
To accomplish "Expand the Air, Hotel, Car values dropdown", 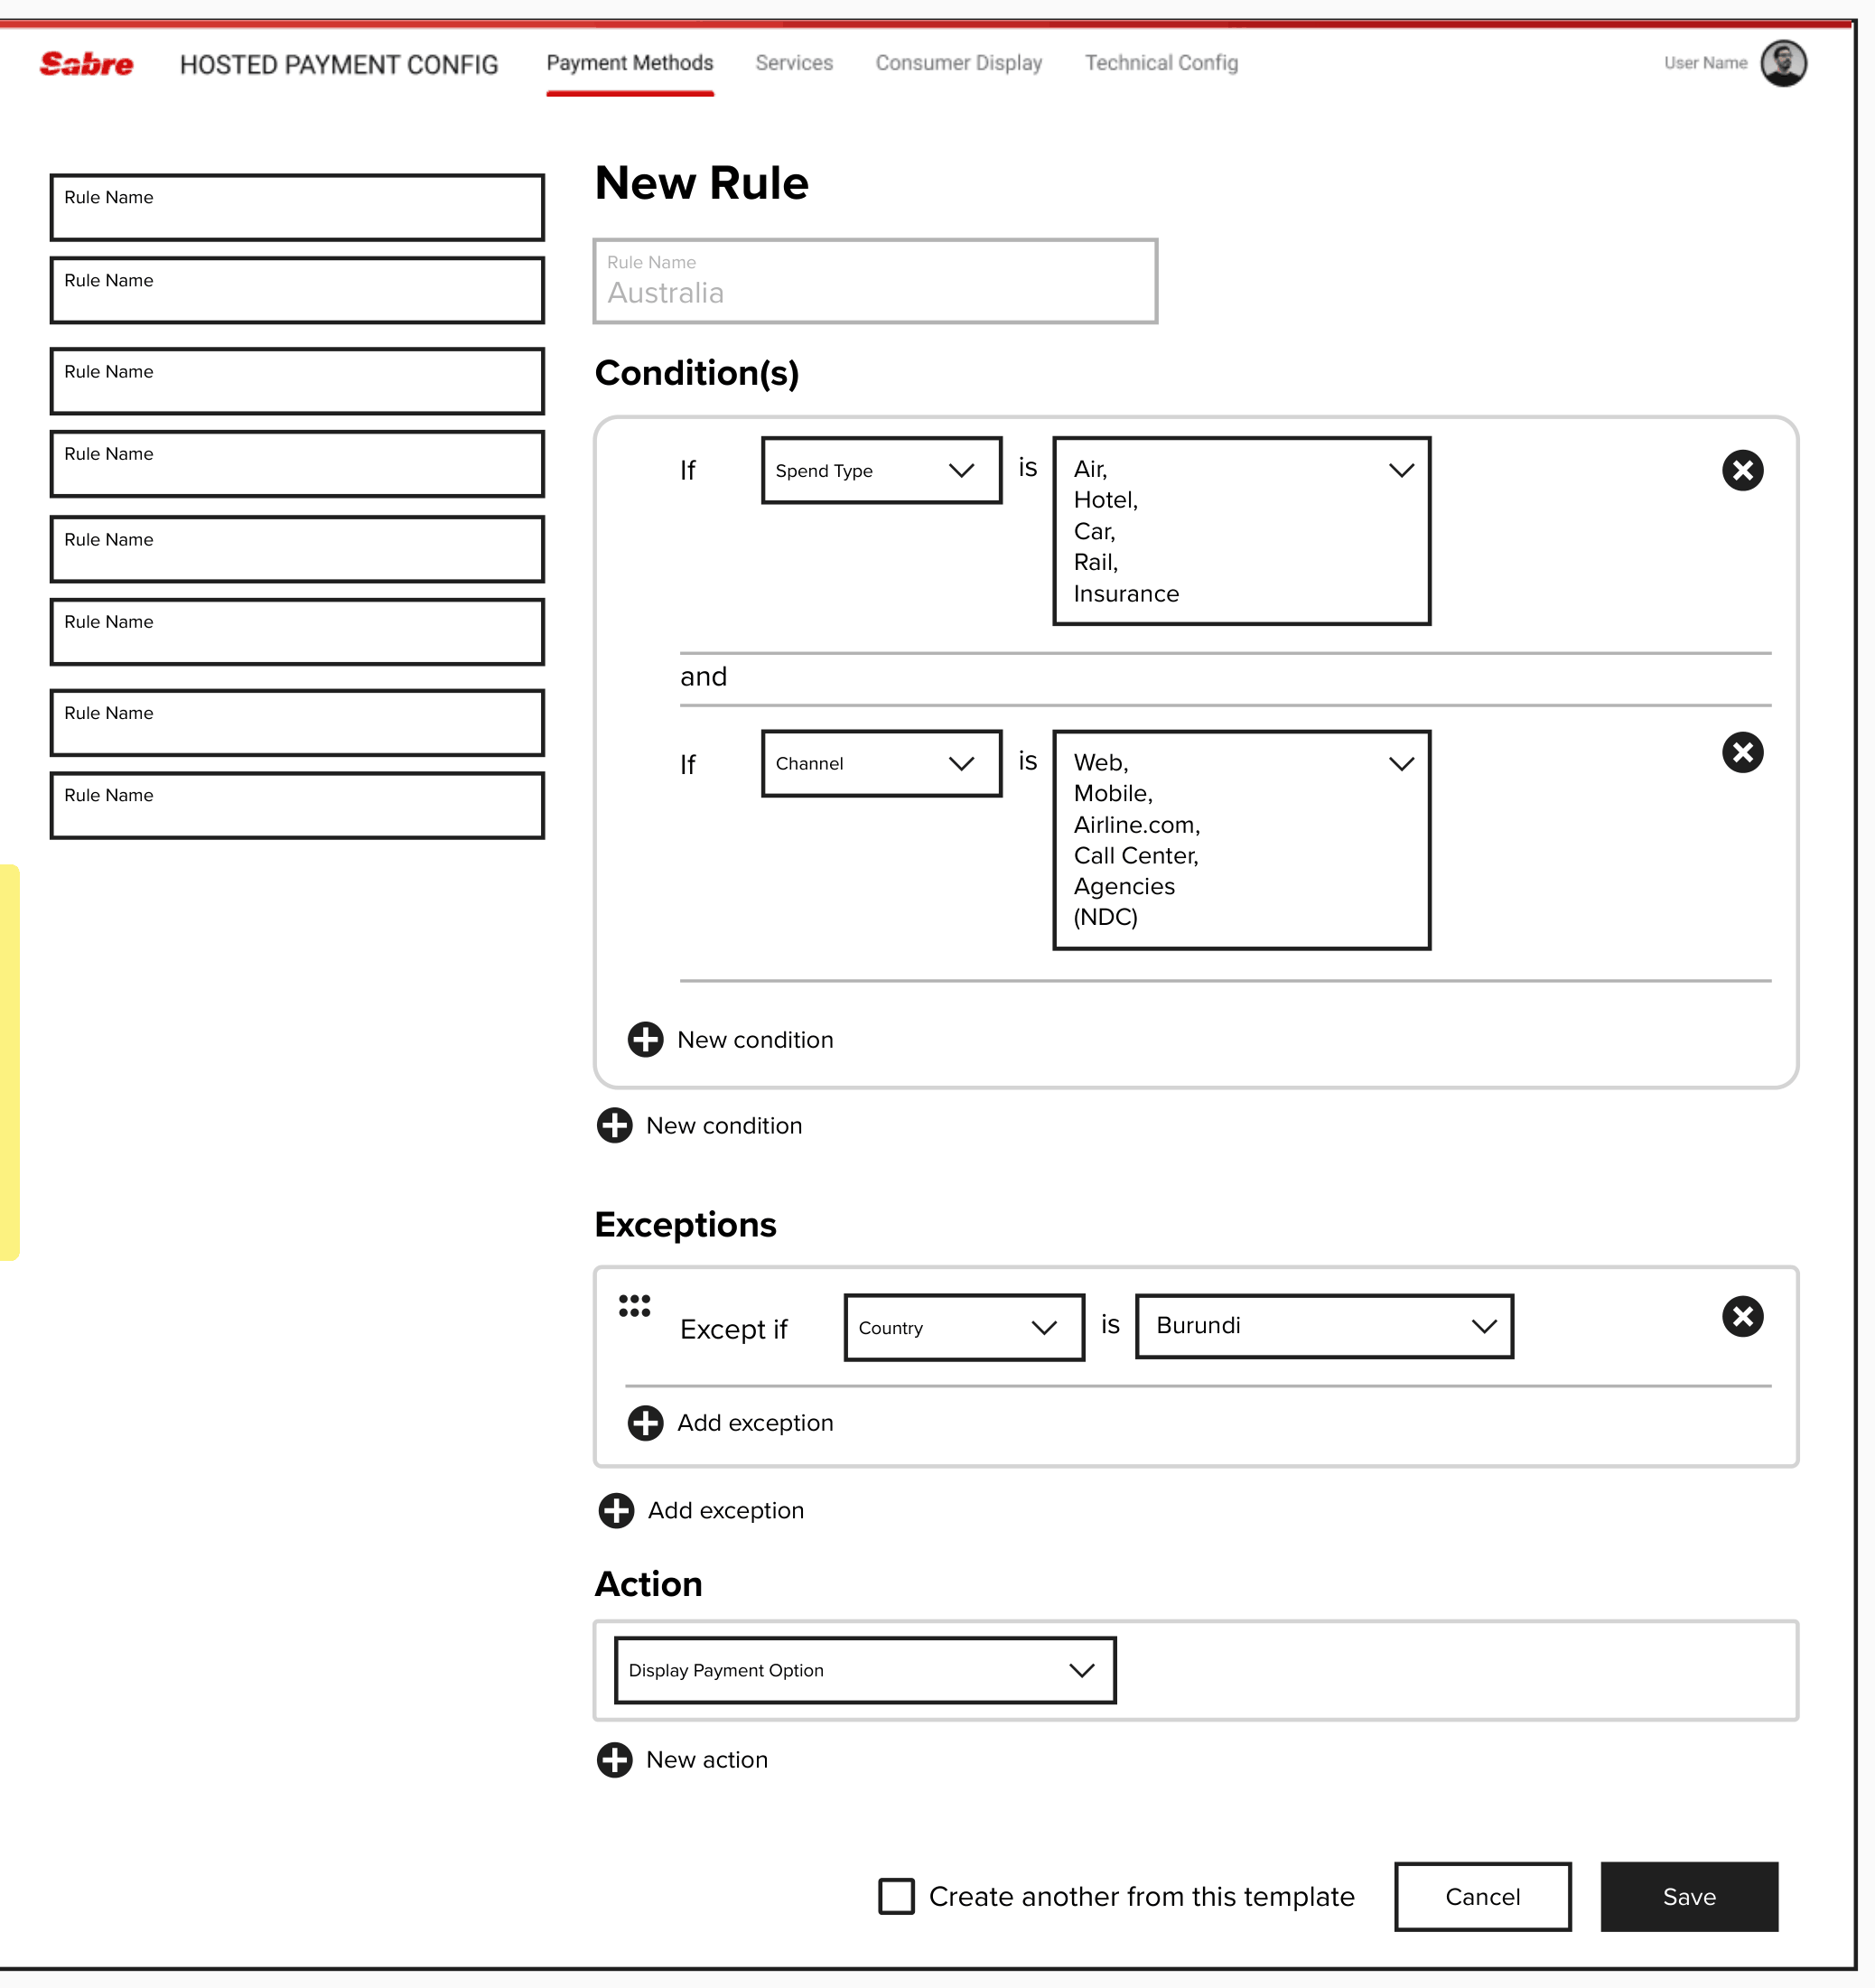I will [x=1241, y=530].
